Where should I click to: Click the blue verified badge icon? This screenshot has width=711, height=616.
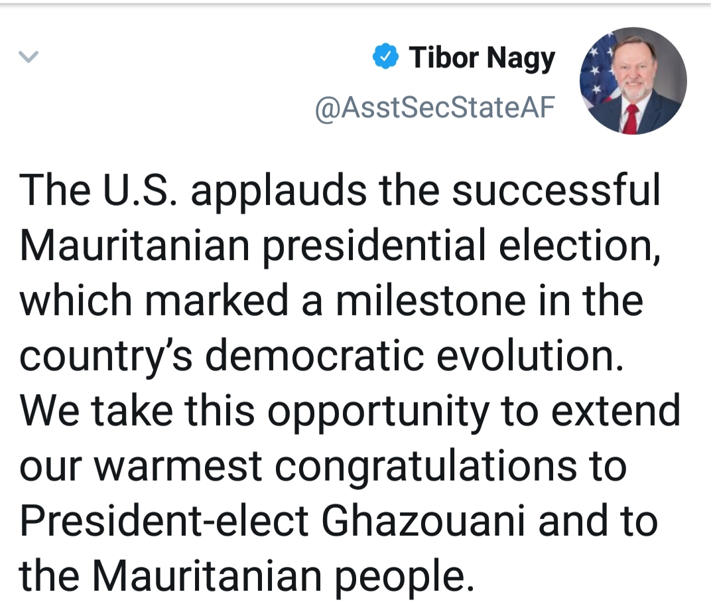pyautogui.click(x=385, y=58)
